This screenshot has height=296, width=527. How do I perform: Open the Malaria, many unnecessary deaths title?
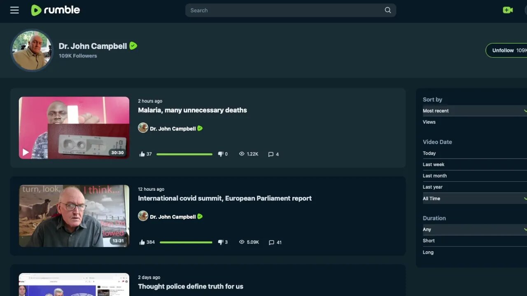[x=192, y=110]
